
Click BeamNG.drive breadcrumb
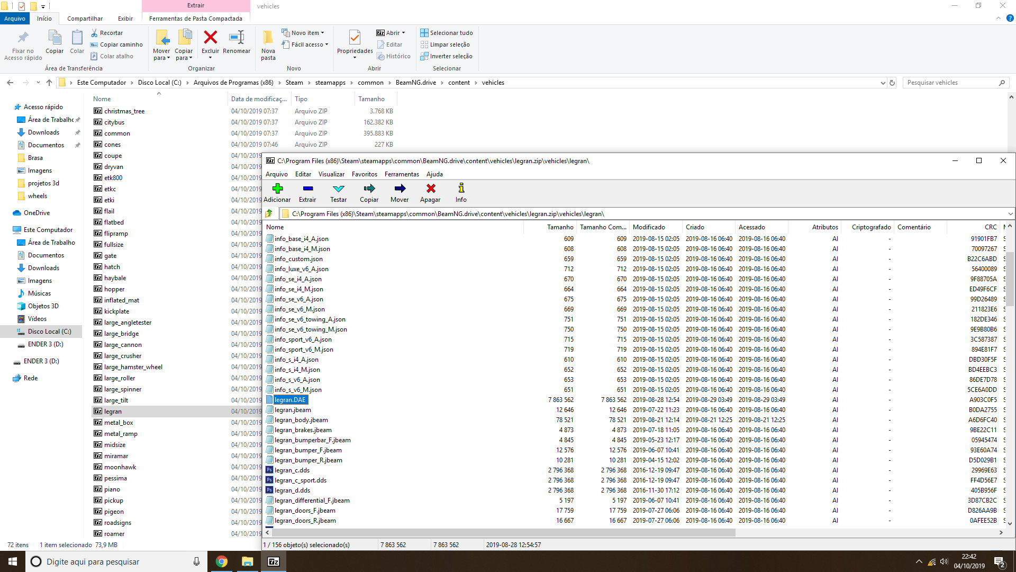point(416,83)
